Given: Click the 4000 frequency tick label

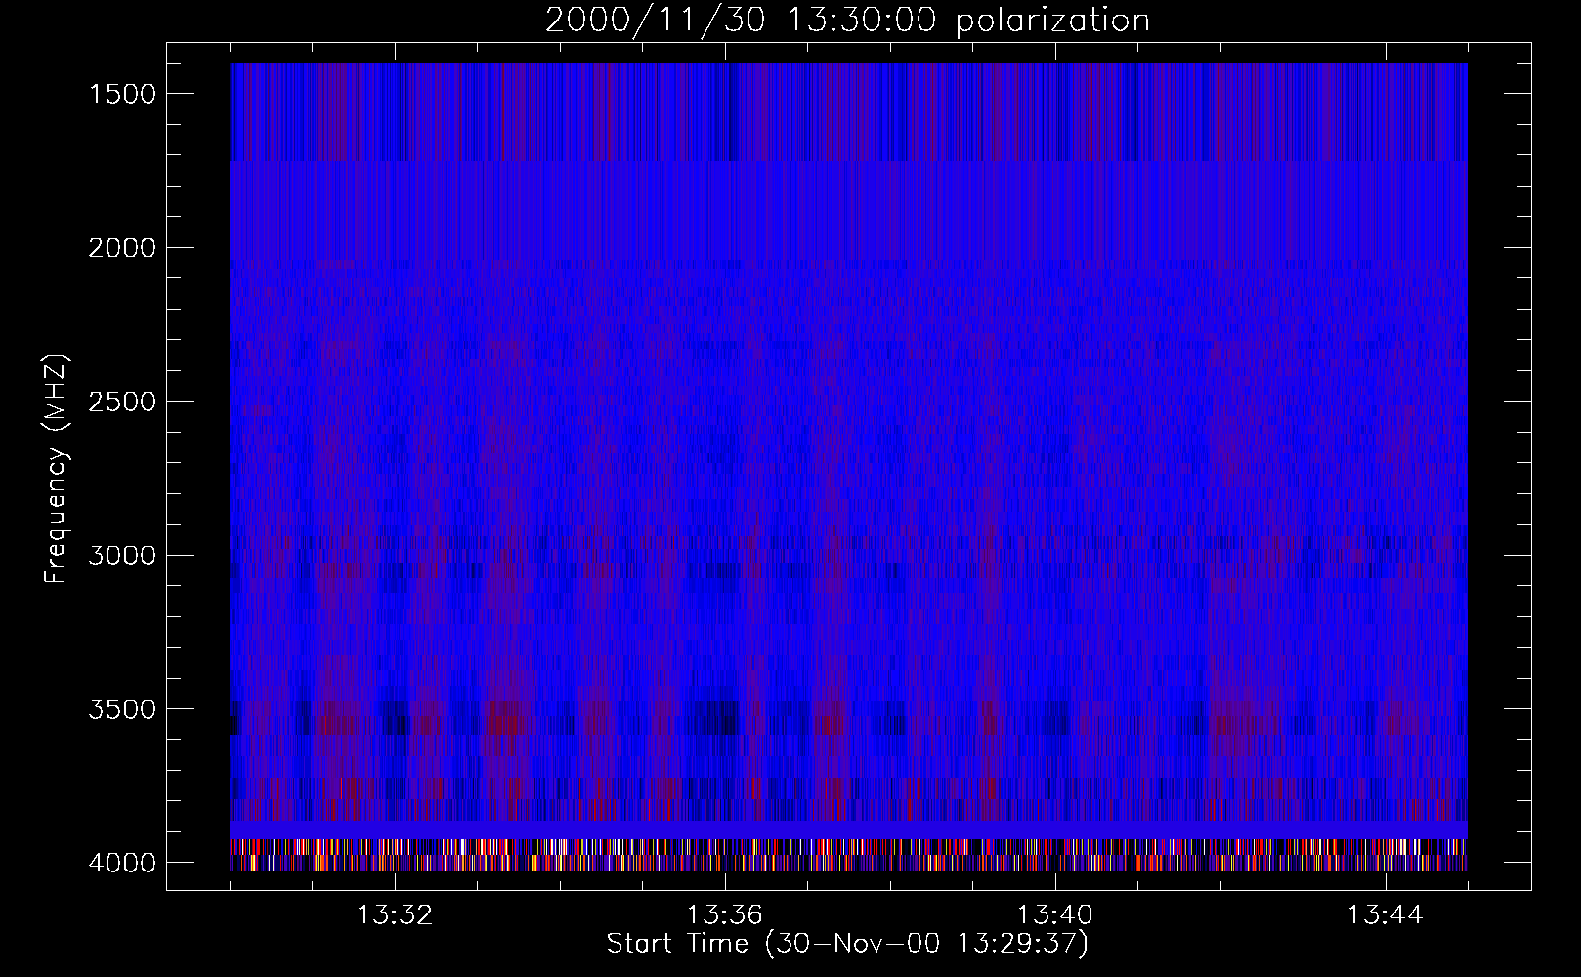Looking at the screenshot, I should click(122, 863).
